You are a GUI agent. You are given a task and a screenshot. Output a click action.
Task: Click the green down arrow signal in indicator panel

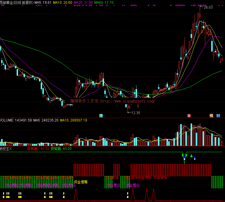pos(191,156)
